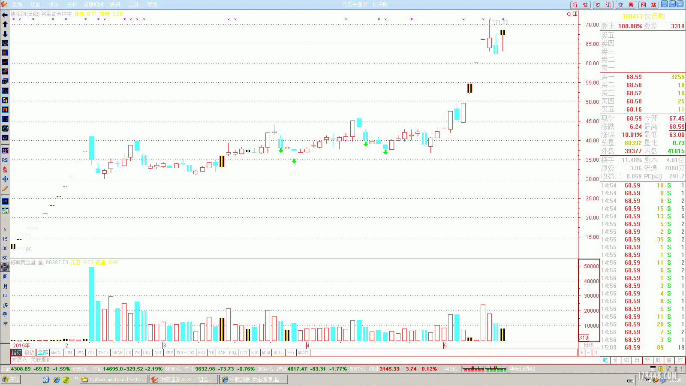Open the 港股期货 menu
Image resolution: width=686 pixels, height=386 pixels.
(93, 4)
